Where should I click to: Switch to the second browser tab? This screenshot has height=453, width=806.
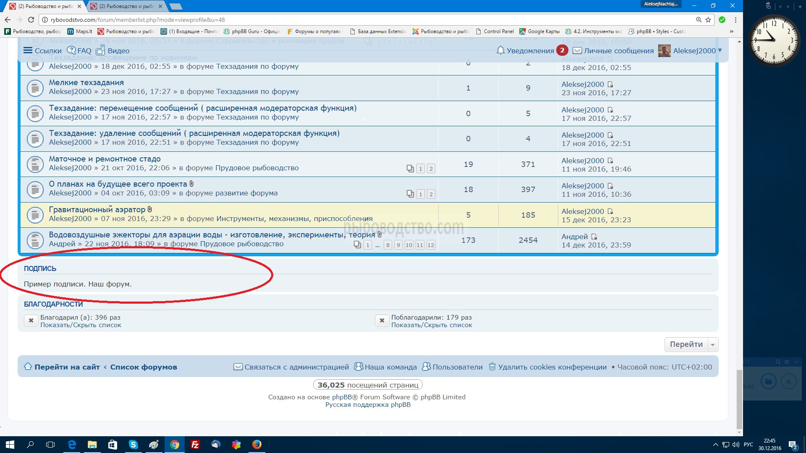(126, 6)
